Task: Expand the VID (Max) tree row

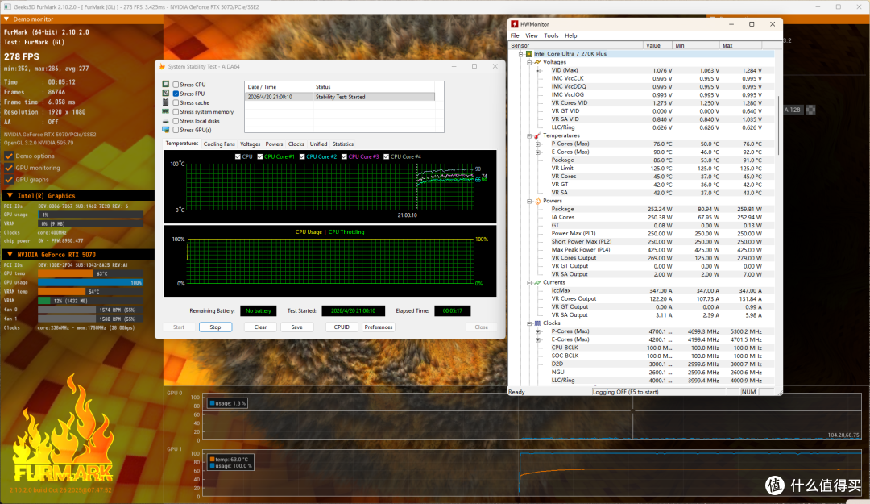Action: tap(537, 71)
